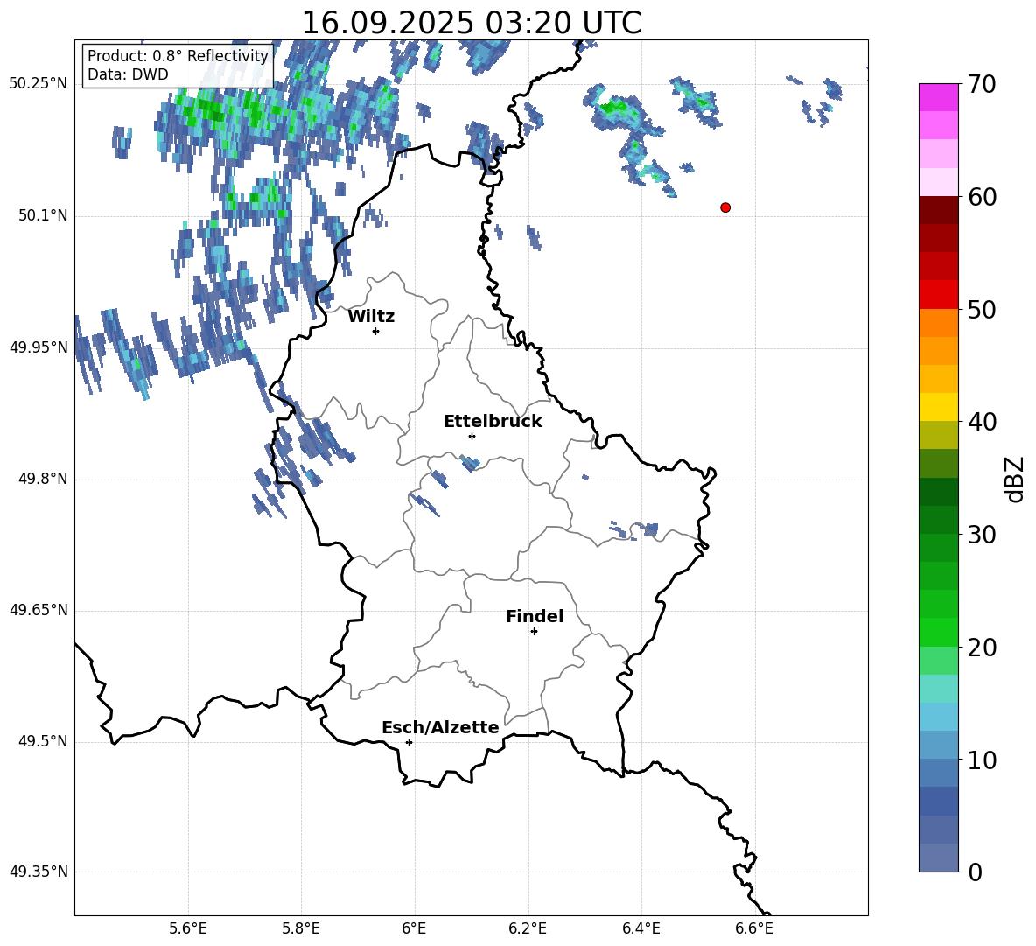This screenshot has width=1036, height=946.
Task: Click the dBZ colorbar axis label
Action: (x=1016, y=479)
